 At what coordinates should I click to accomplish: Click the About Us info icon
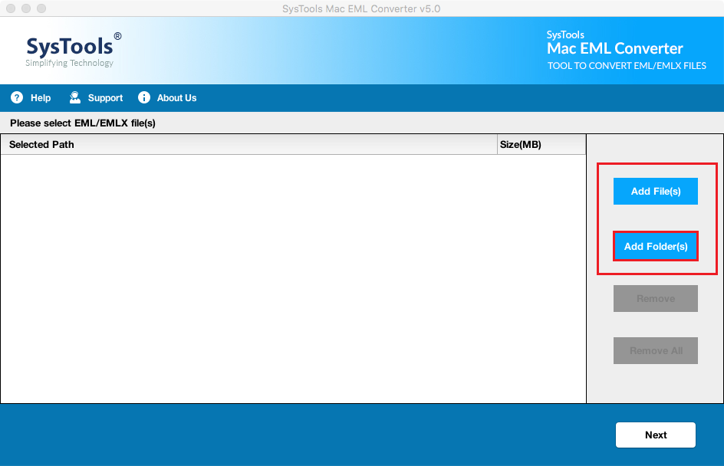click(x=144, y=97)
